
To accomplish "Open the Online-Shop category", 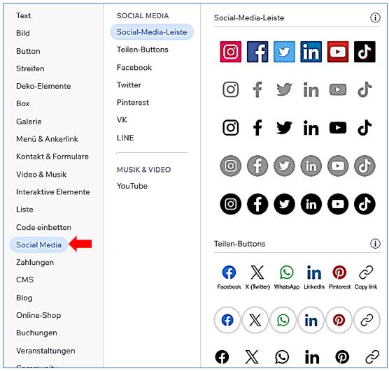I will pos(38,315).
